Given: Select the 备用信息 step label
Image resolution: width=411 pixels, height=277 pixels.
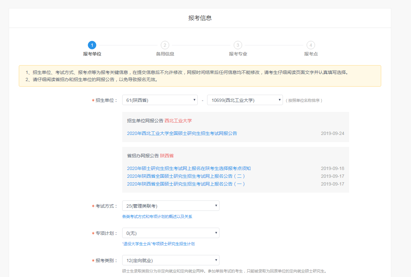Looking at the screenshot, I should 165,54.
